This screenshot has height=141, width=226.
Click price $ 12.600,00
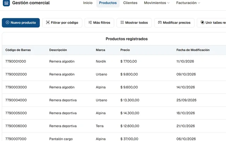(x=130, y=126)
